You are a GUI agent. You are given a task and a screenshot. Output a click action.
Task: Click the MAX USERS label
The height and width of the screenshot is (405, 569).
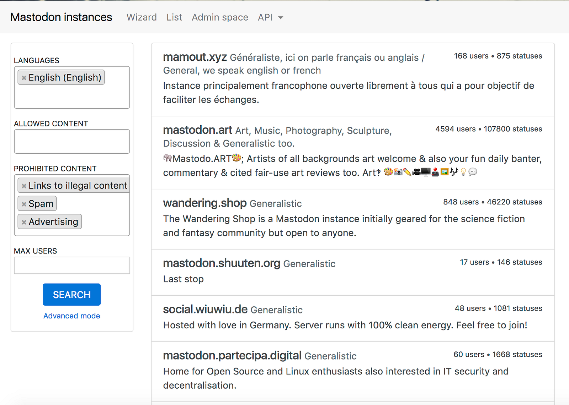(36, 251)
